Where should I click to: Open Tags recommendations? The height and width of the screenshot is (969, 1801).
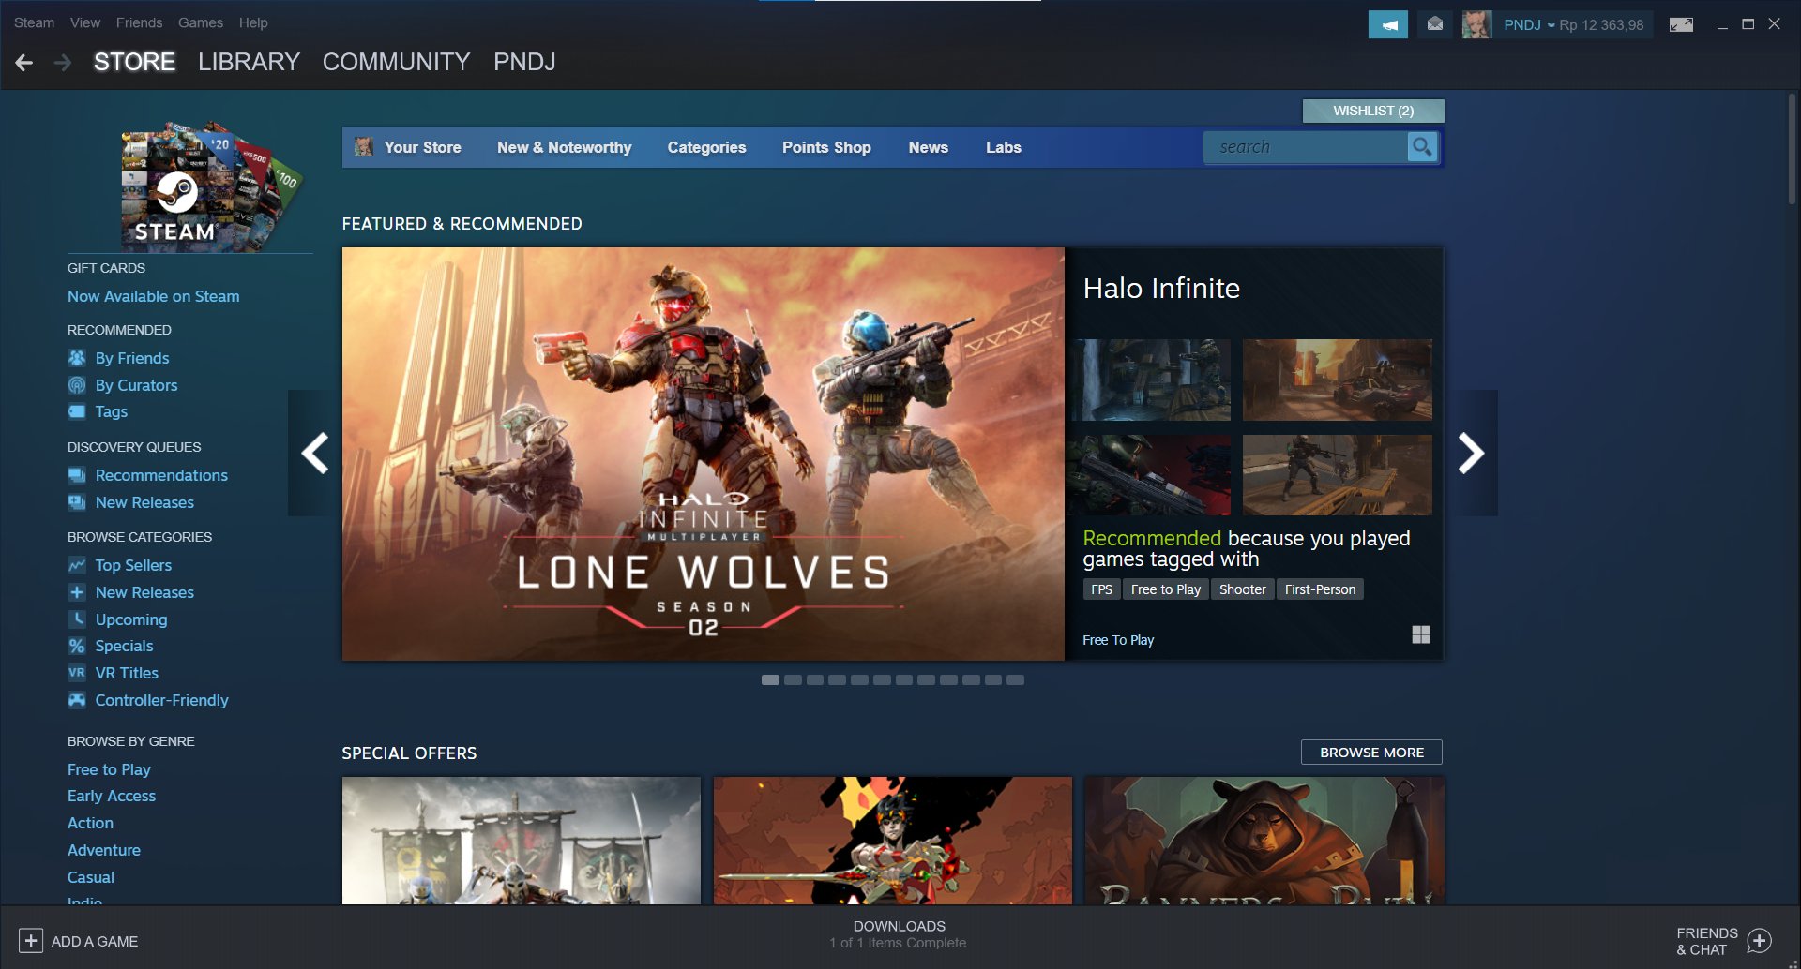pos(111,411)
